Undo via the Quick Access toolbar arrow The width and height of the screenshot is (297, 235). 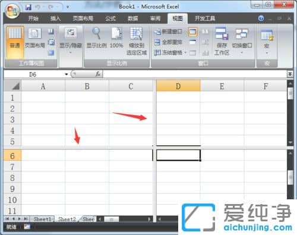[37, 7]
